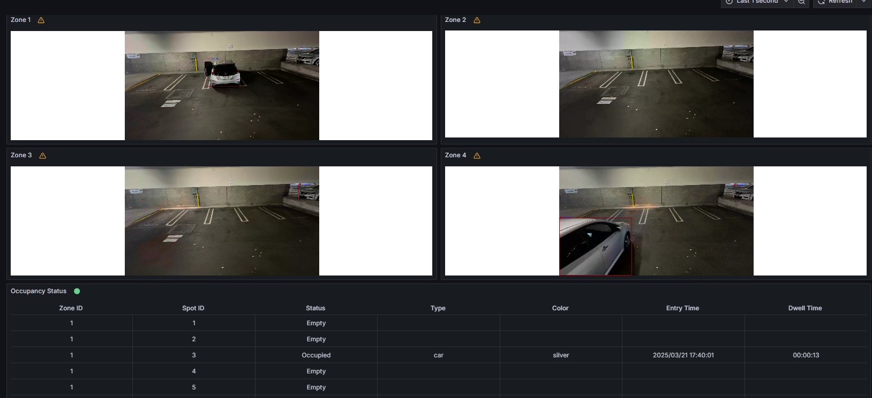This screenshot has width=872, height=398.
Task: Click the entry time 2025/03/21 17:40:01 cell
Action: (x=683, y=355)
